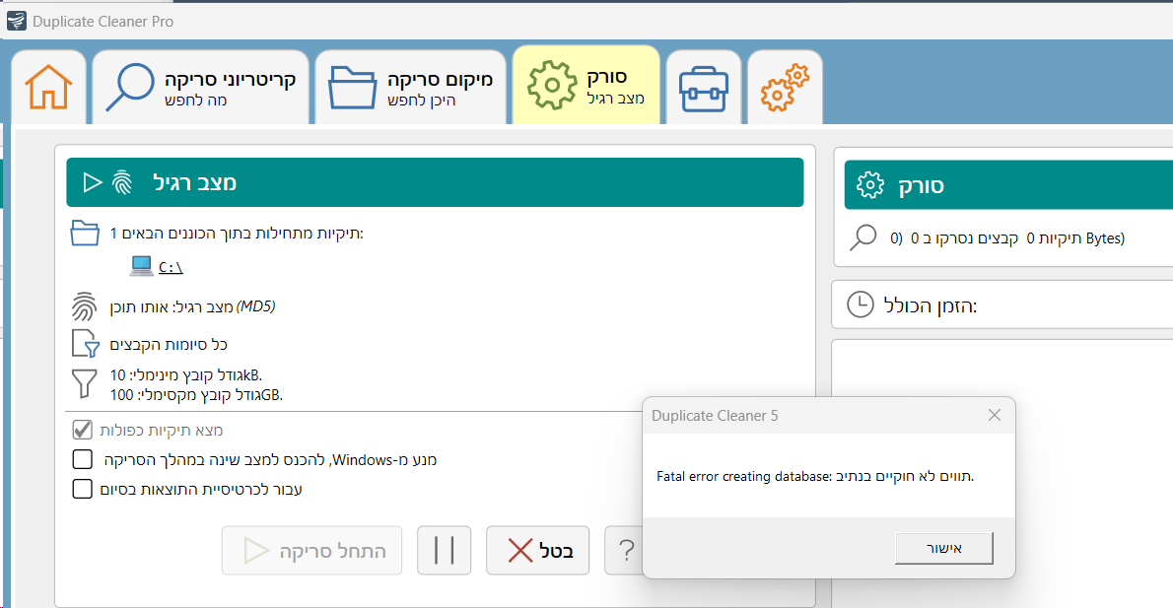Click the clock icon beside הזמן הכולל
The height and width of the screenshot is (608, 1173).
click(861, 304)
